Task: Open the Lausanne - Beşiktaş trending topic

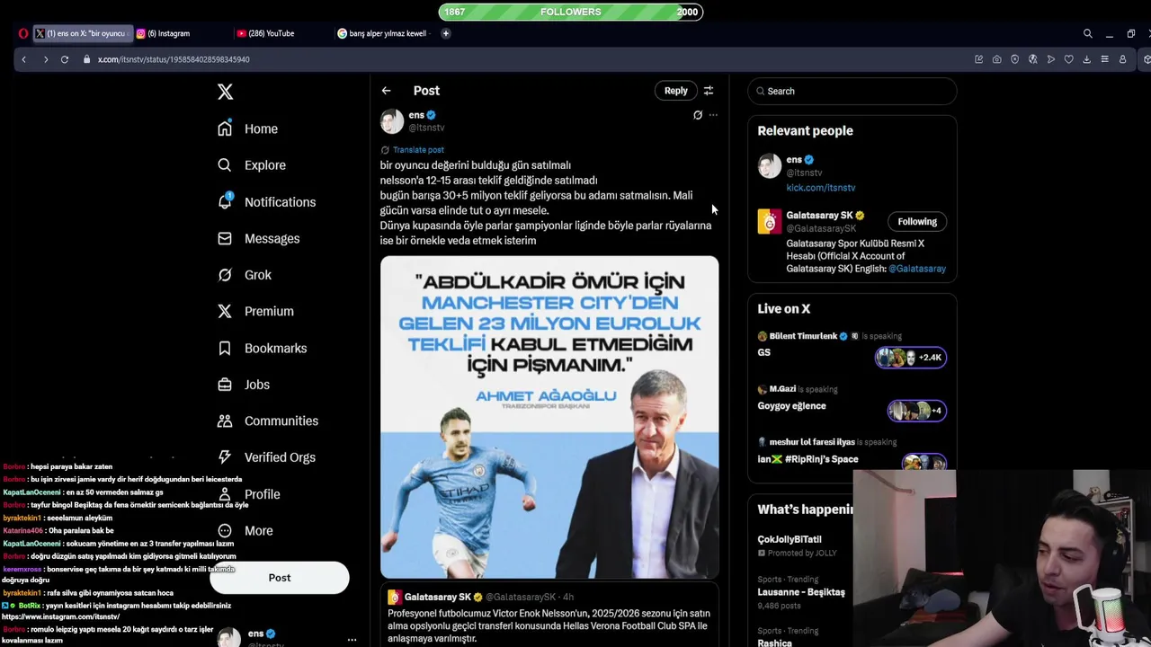Action: 800,592
